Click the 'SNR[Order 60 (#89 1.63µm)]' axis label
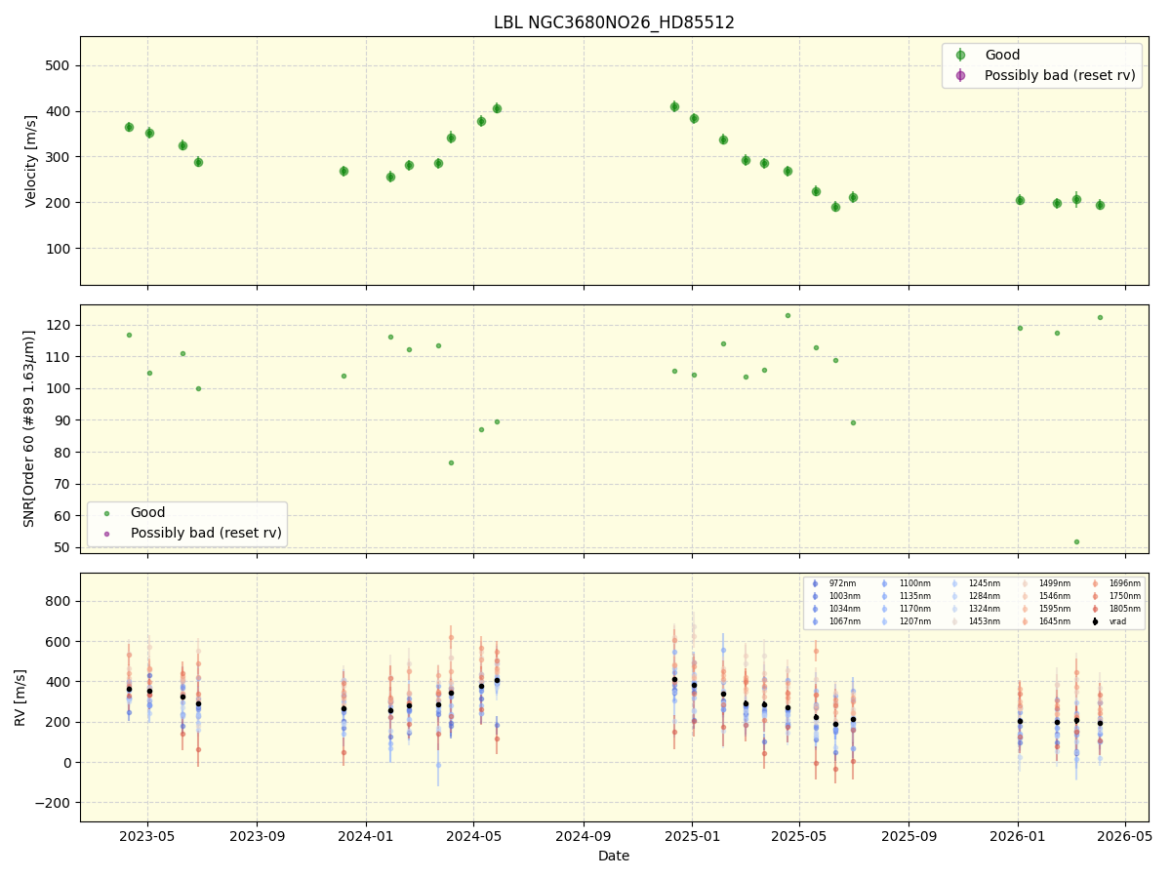1171x878 pixels. tap(31, 428)
